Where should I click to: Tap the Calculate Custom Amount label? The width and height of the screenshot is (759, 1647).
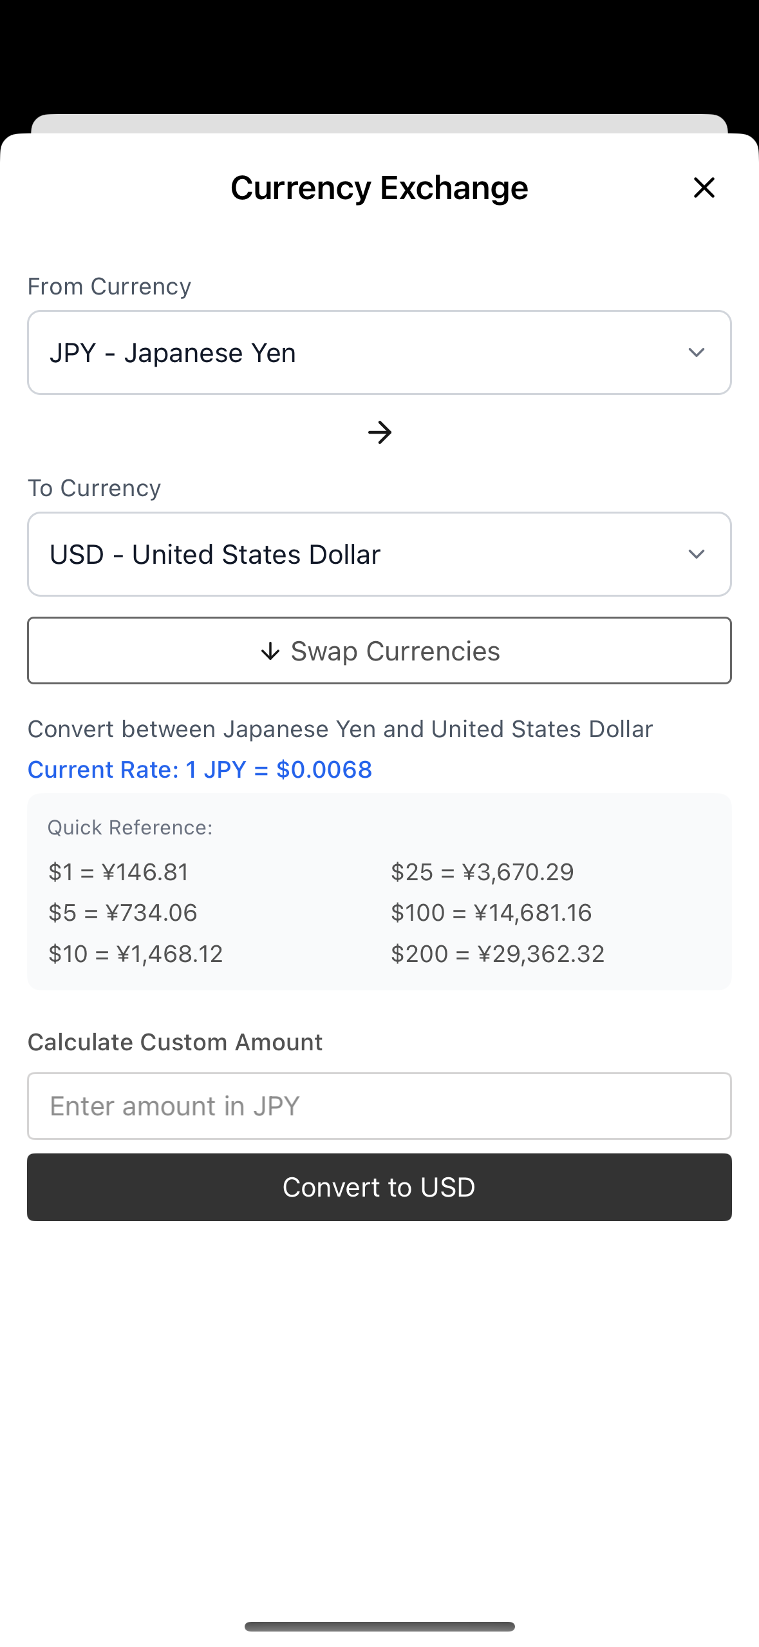click(175, 1042)
